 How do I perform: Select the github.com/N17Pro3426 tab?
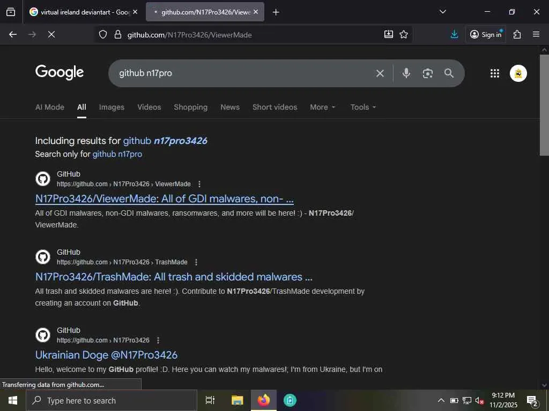205,12
